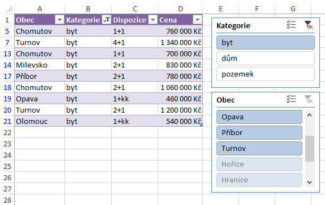Click the Obec slicer scroll-up arrow
Screen dimensions: 325x205
[310, 115]
